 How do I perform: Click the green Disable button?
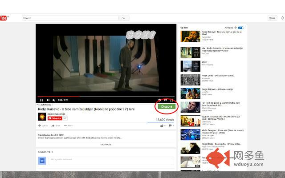pos(167,106)
